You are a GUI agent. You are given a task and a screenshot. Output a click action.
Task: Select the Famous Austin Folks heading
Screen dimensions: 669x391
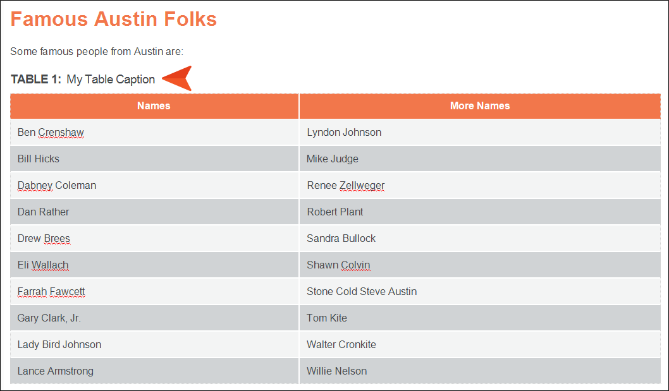tap(113, 19)
